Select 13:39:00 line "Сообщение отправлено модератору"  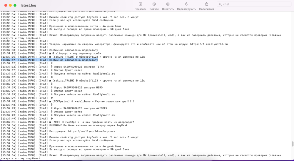point(49,50)
